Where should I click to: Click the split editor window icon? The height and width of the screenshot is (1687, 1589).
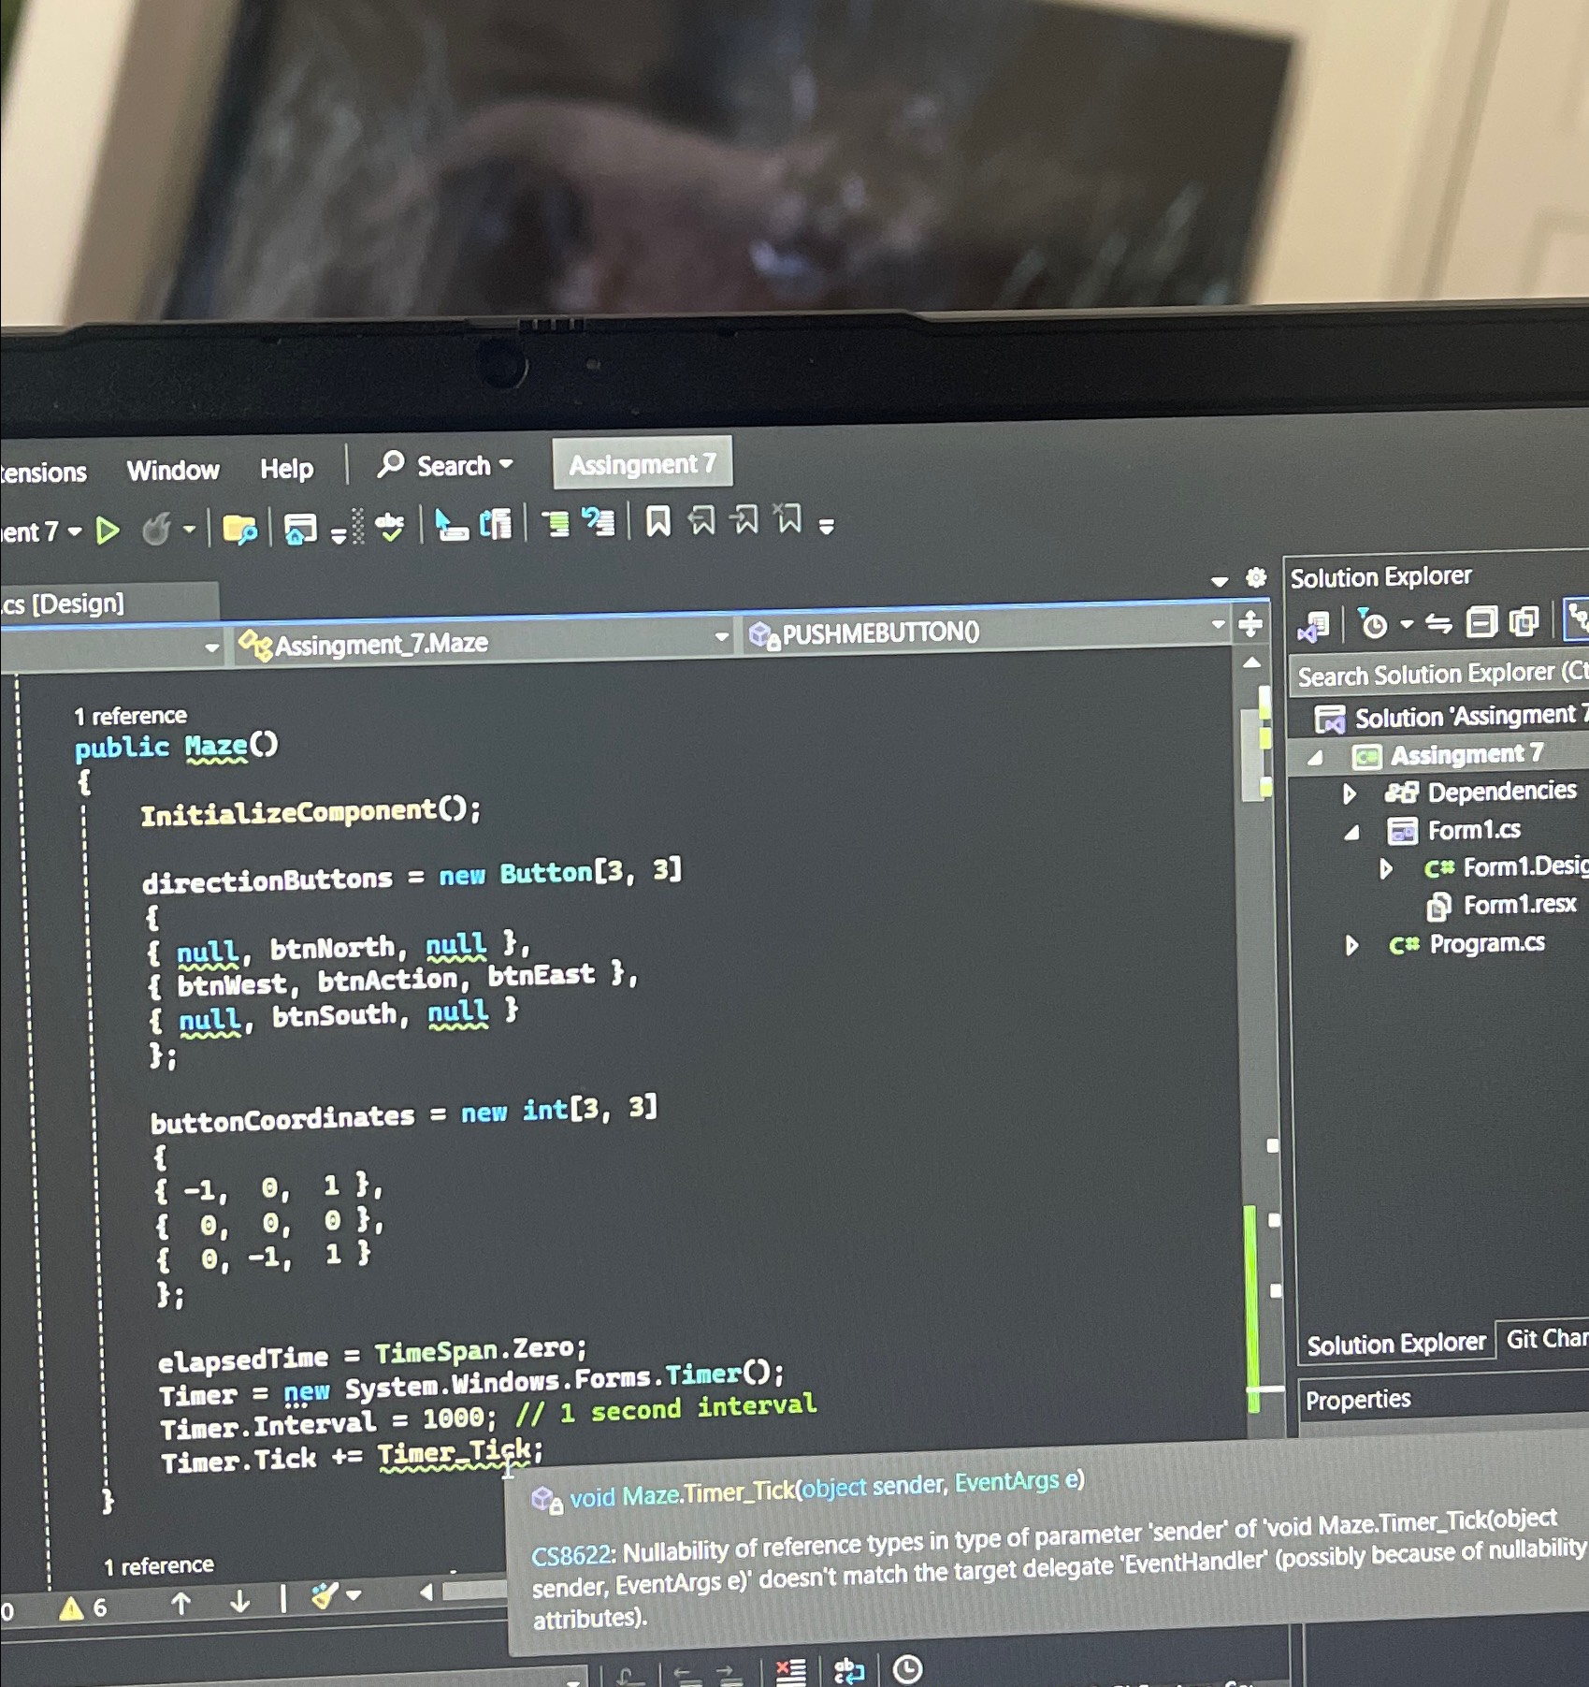click(x=1250, y=623)
